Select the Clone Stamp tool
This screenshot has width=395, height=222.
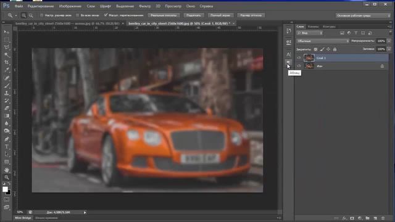tap(7, 93)
